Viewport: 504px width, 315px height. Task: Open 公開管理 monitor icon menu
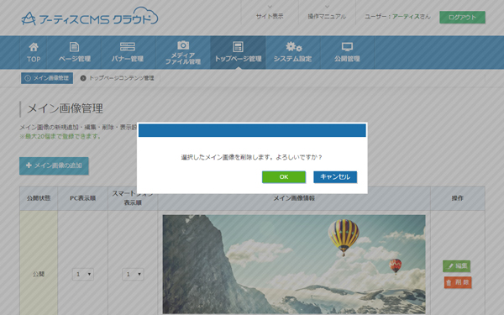pos(347,52)
